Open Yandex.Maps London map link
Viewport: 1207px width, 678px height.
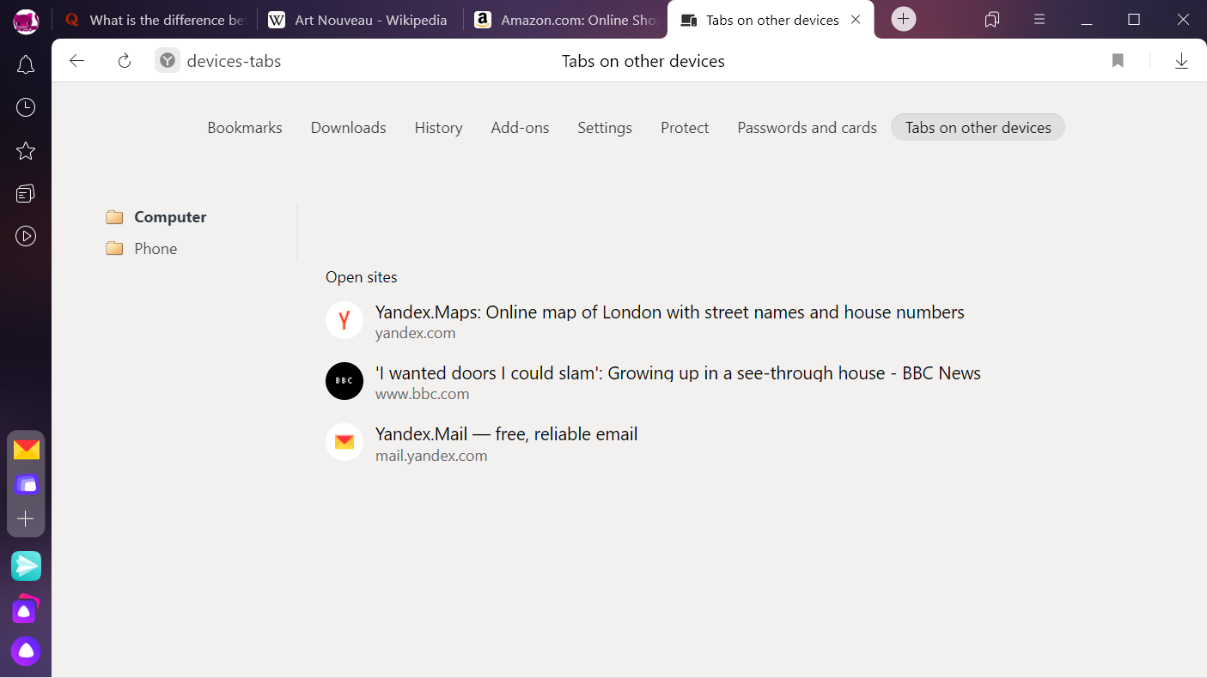[669, 312]
